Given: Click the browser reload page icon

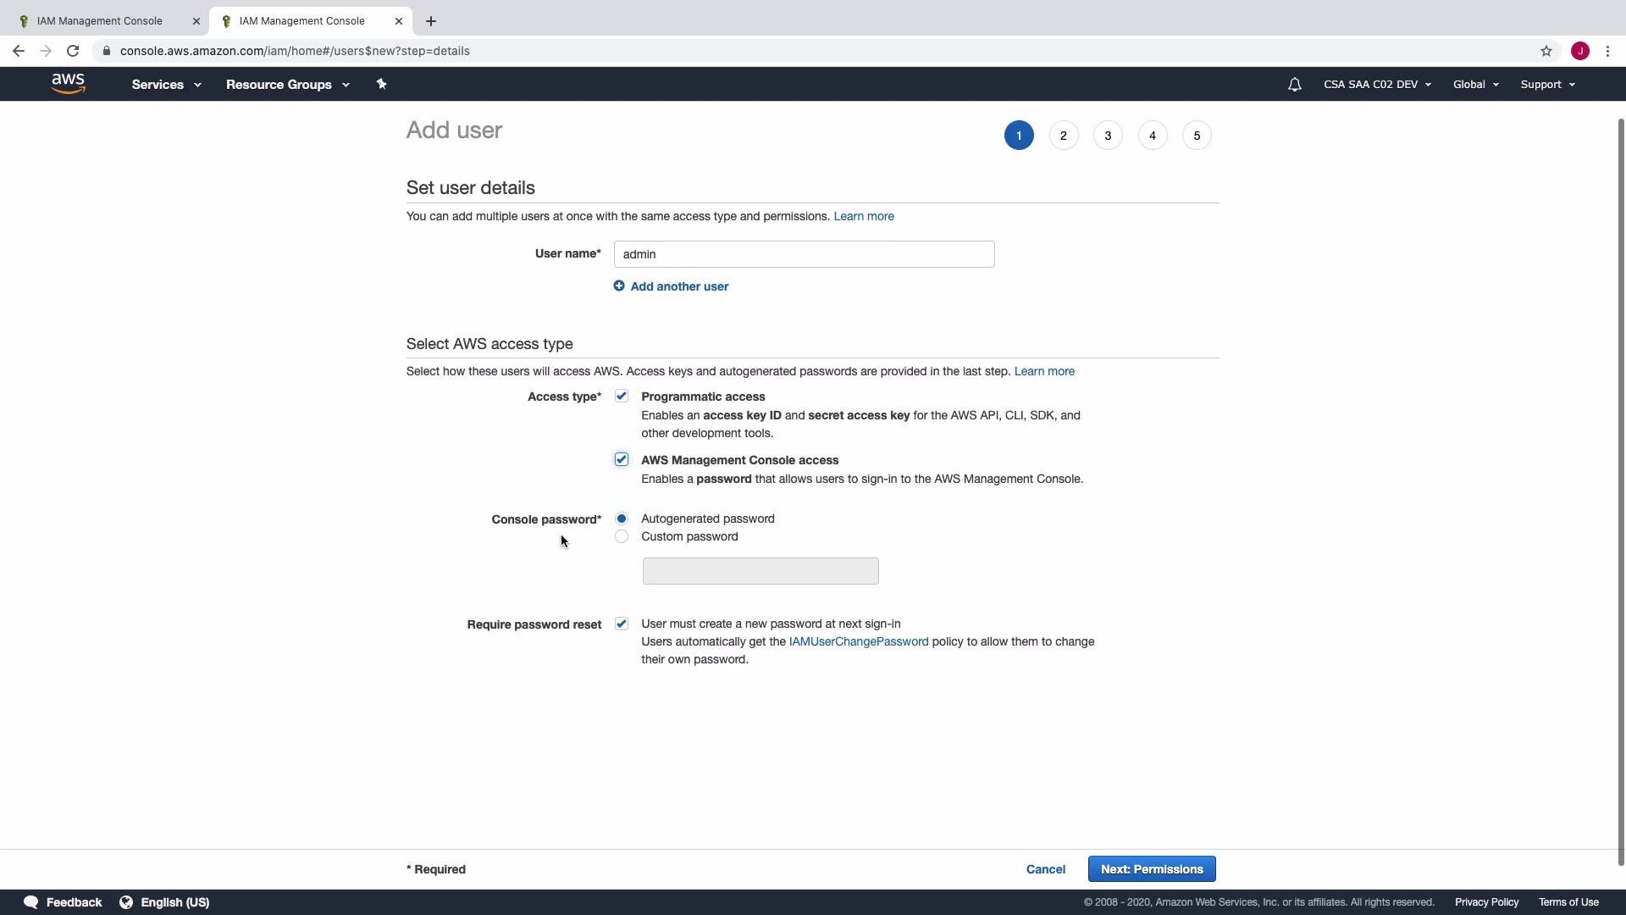Looking at the screenshot, I should [73, 51].
